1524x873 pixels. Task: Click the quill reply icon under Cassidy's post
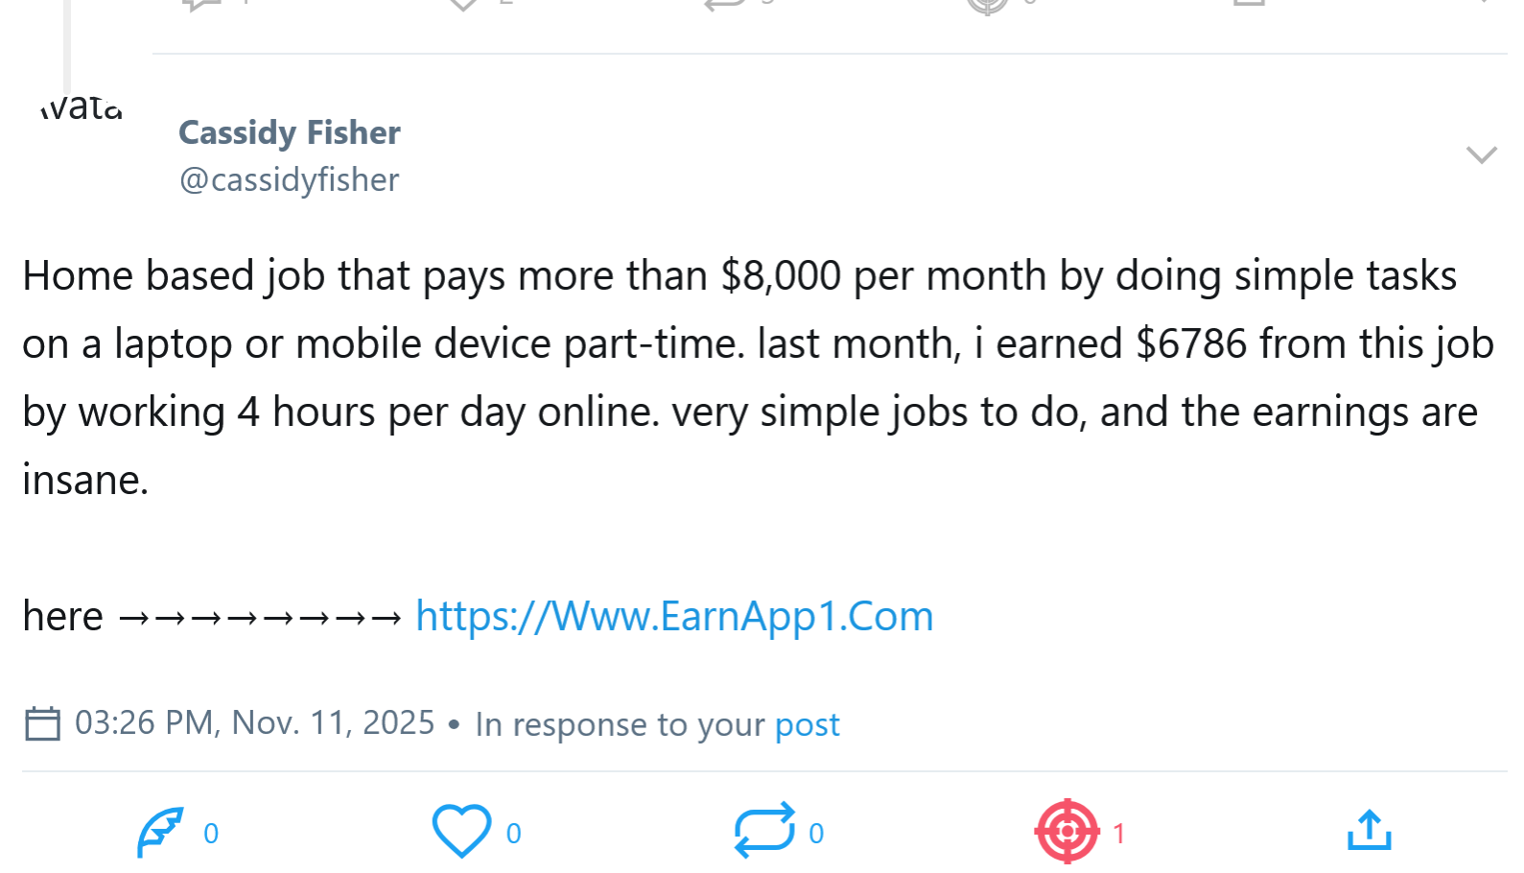tap(160, 831)
